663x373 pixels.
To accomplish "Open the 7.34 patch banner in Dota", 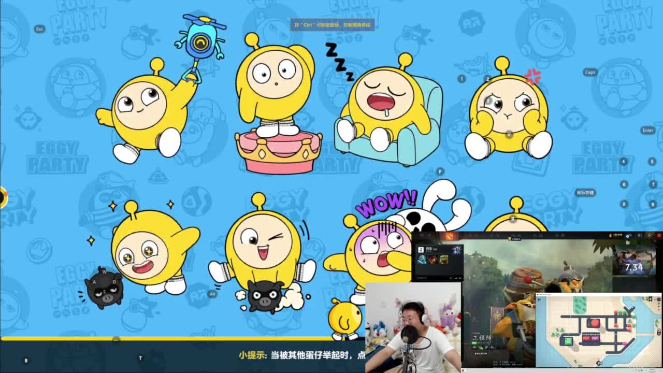I will (634, 260).
